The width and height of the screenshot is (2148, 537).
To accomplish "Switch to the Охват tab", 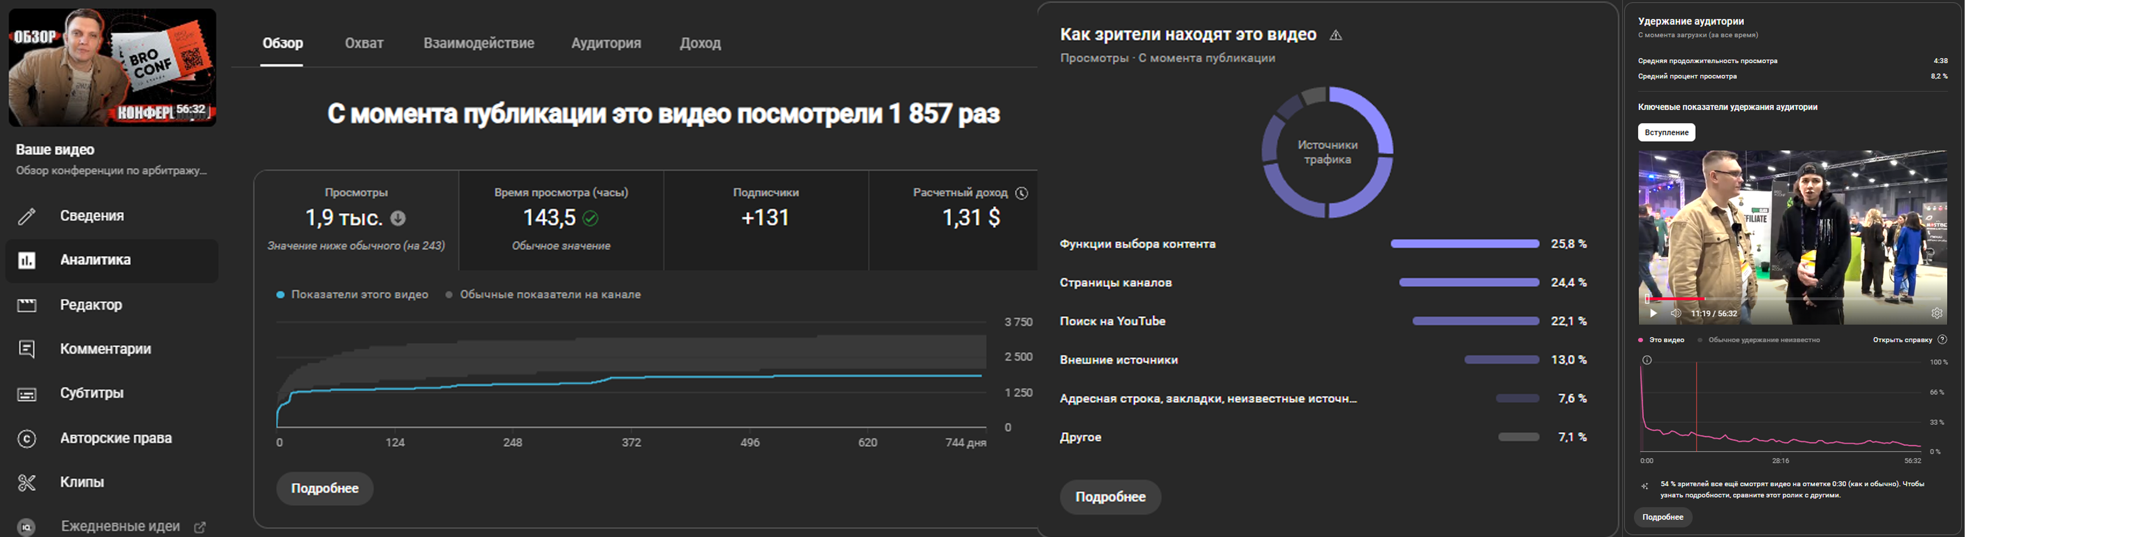I will pos(365,43).
